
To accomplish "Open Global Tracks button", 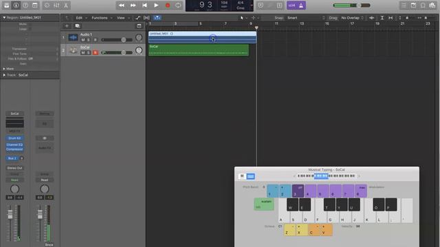I will (139, 26).
